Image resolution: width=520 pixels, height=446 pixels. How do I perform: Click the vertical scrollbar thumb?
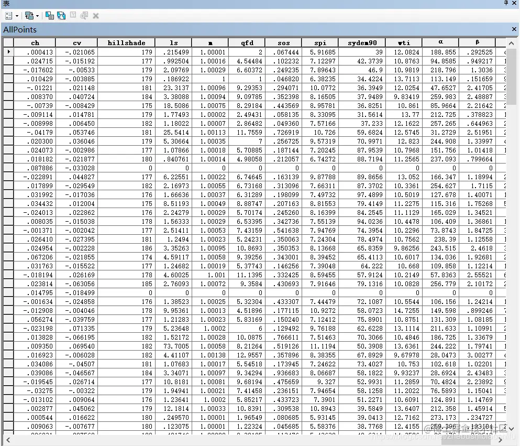(511, 77)
